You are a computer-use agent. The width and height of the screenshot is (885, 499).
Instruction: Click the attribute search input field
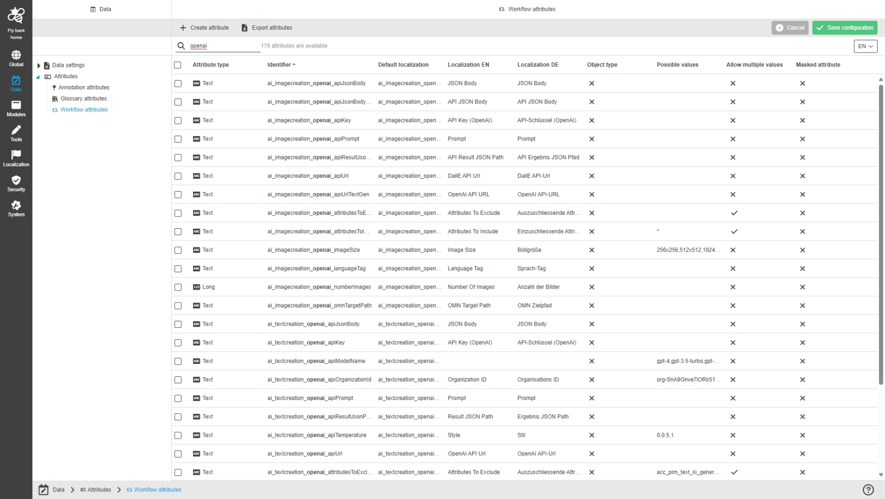(224, 46)
